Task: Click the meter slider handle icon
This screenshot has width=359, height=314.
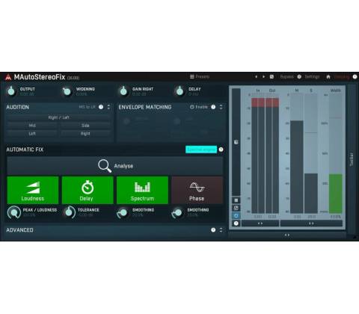Action: (x=236, y=142)
